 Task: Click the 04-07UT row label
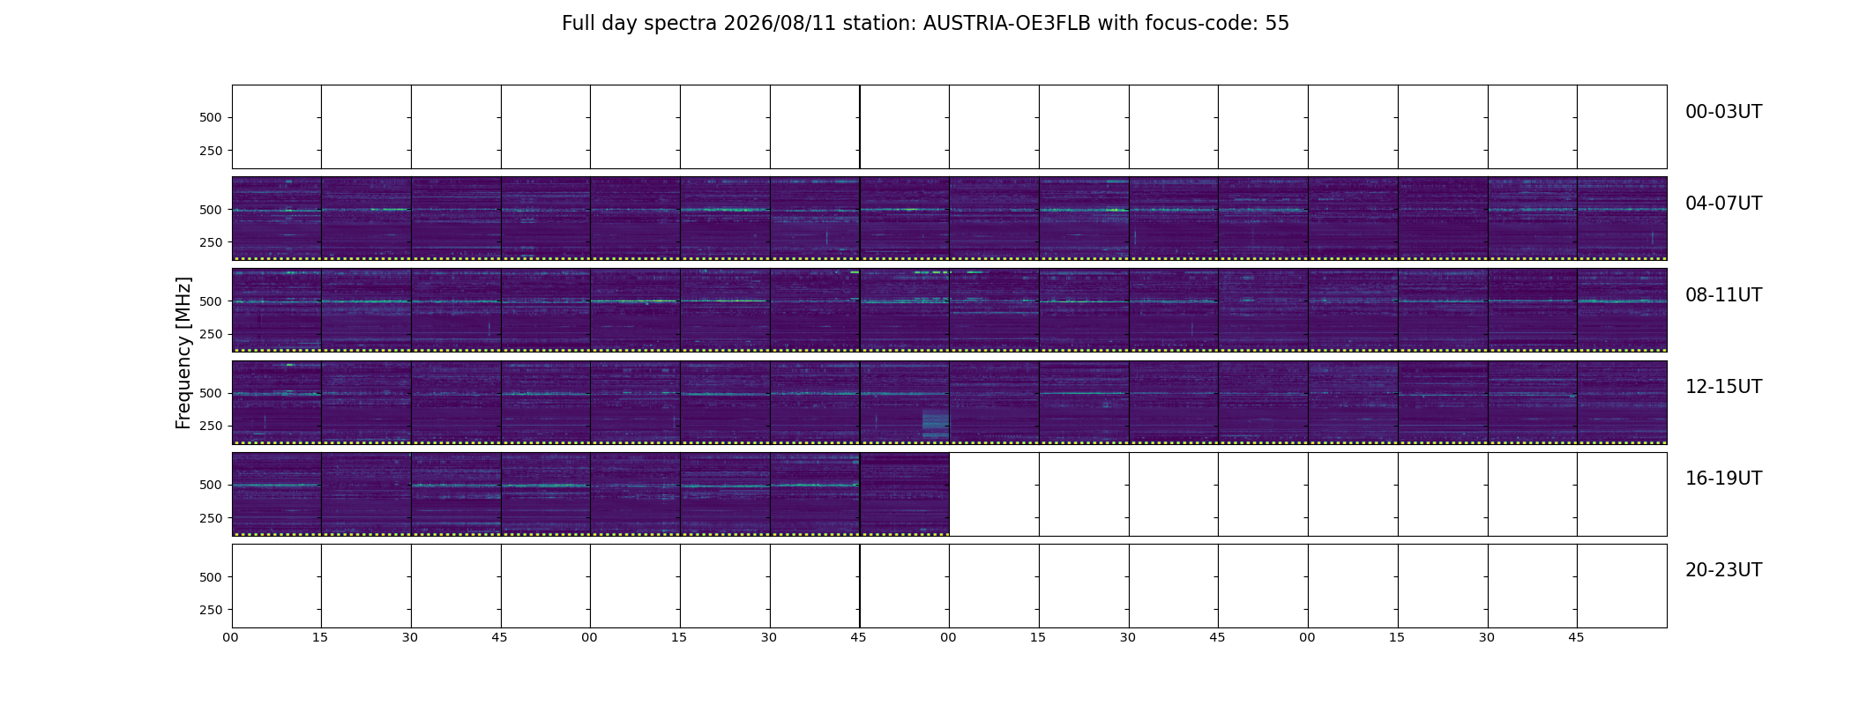tap(1723, 204)
